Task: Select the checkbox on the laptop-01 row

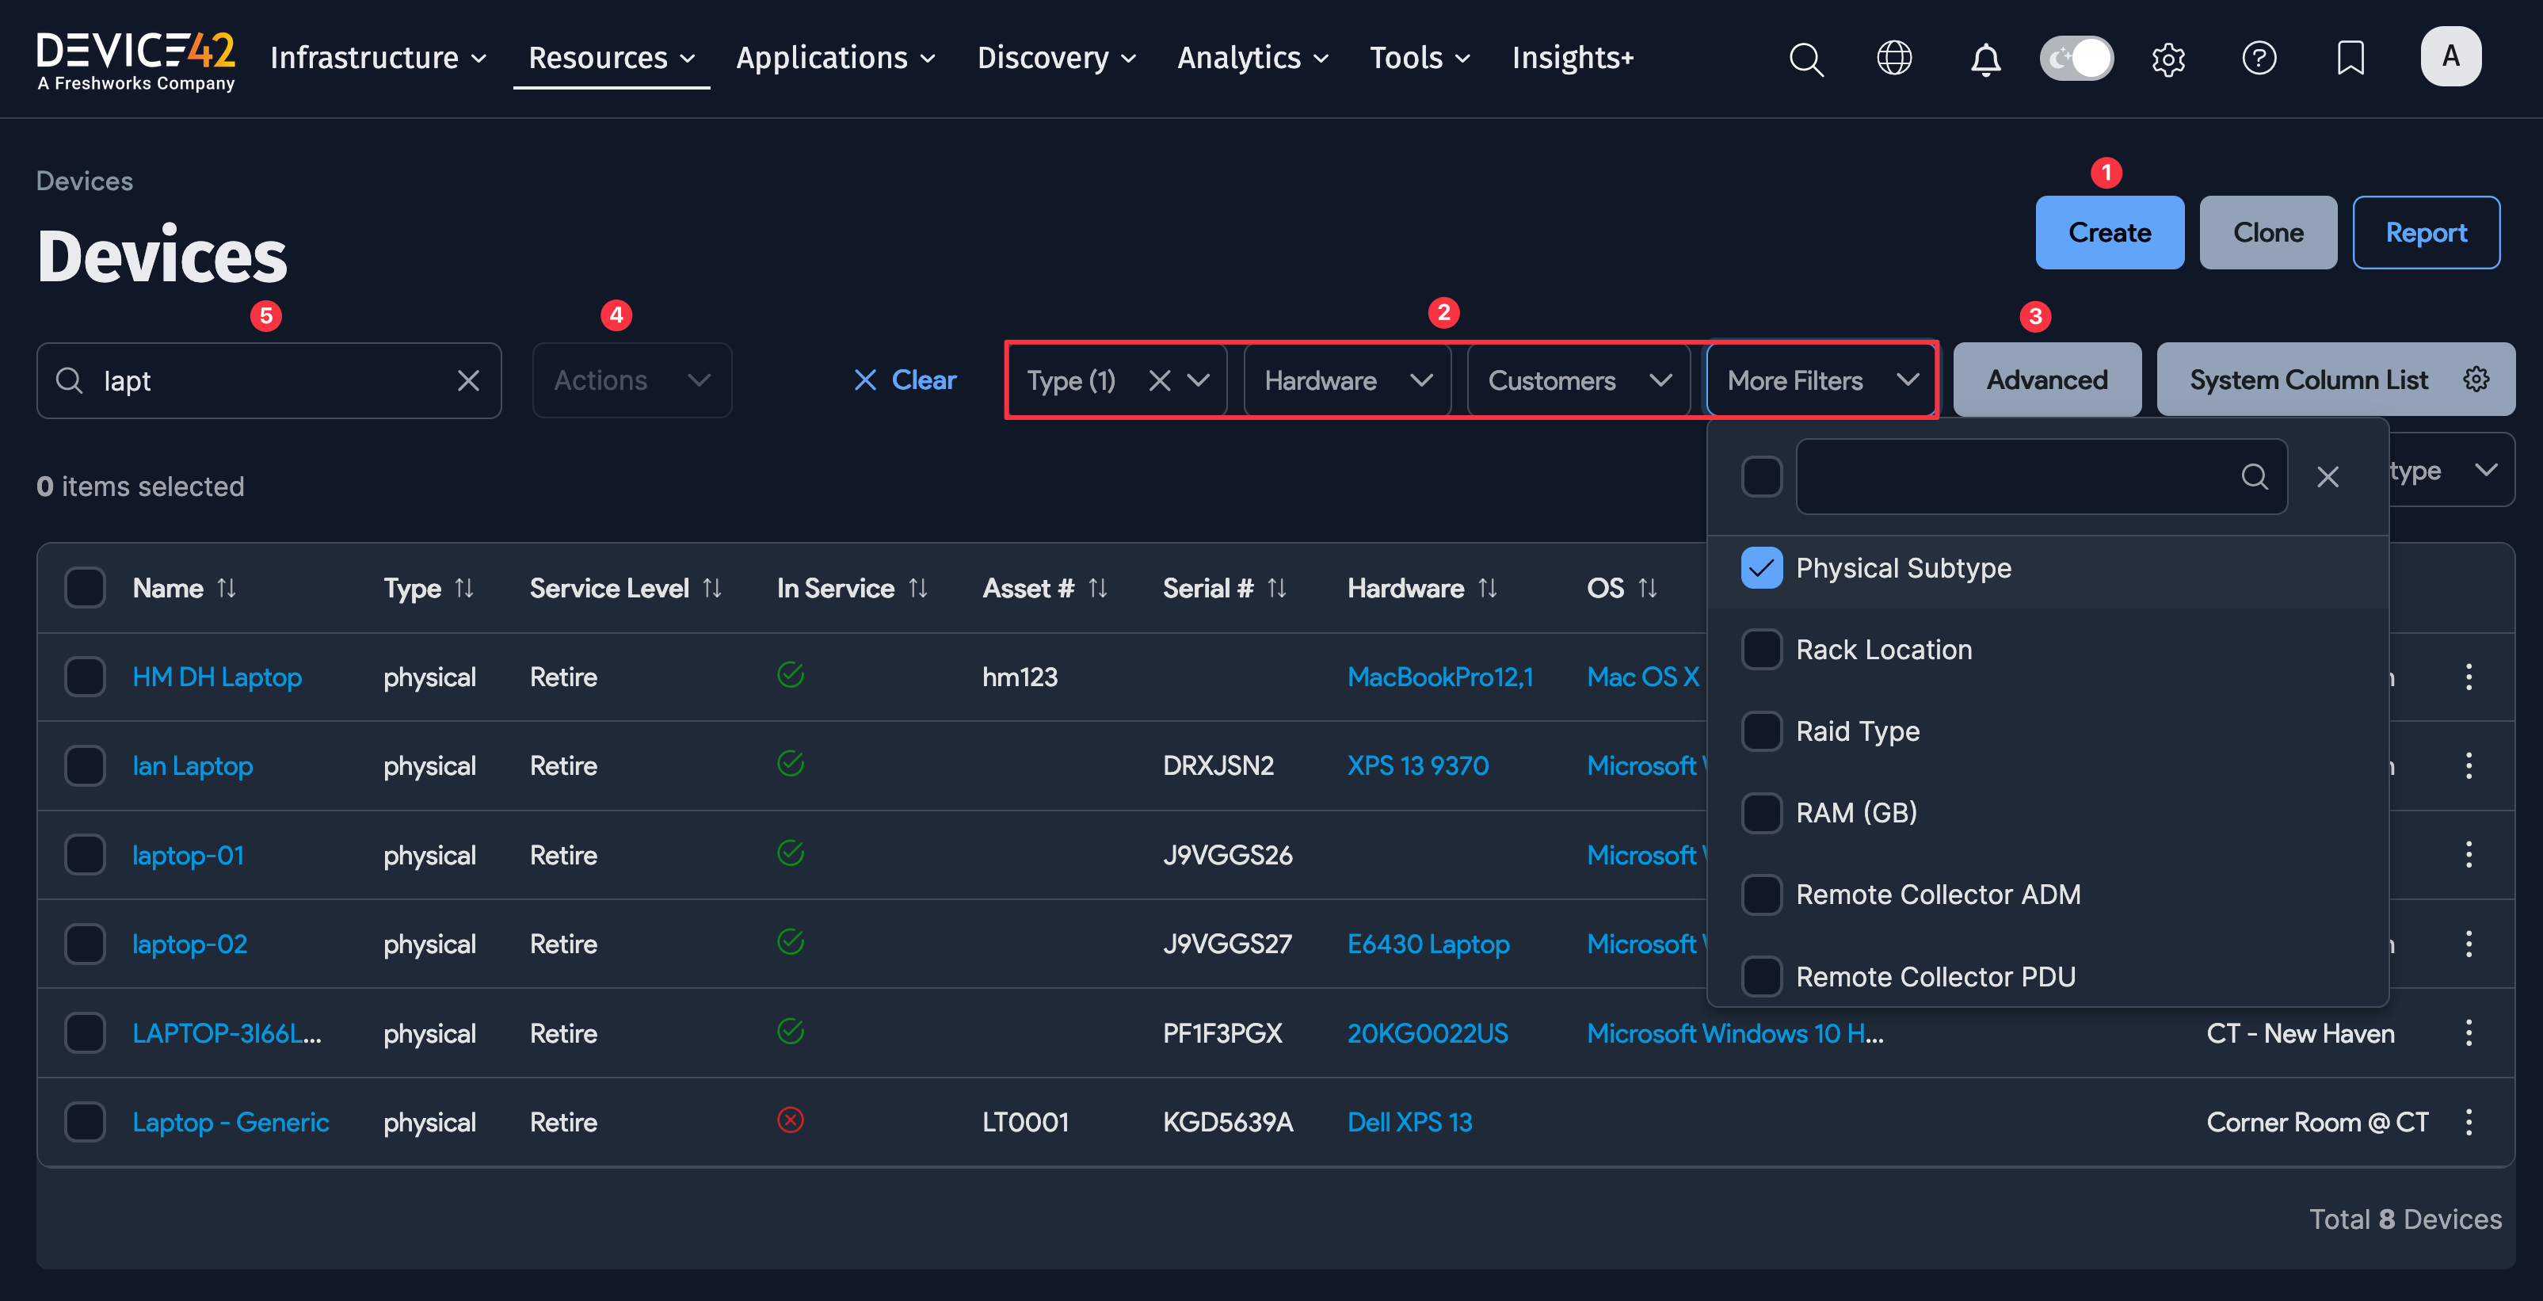Action: point(85,855)
